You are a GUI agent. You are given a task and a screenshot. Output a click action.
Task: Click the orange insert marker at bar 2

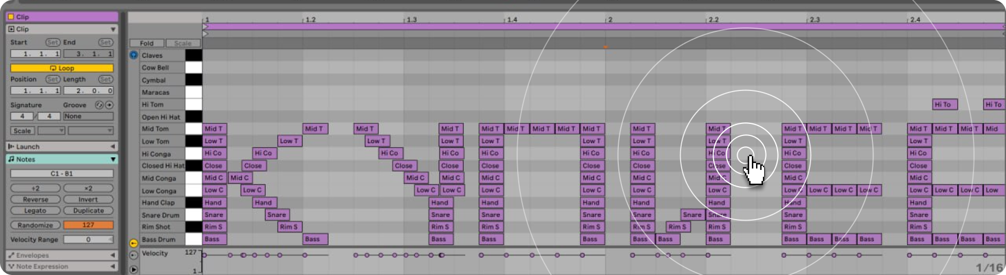coord(605,47)
